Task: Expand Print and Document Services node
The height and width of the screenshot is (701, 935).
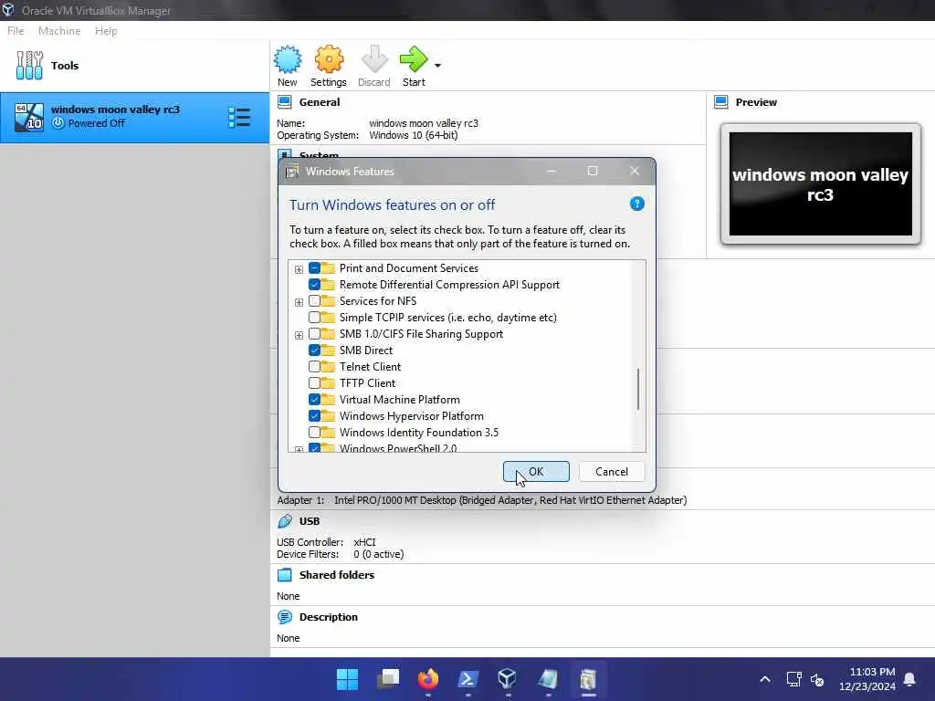Action: pyautogui.click(x=299, y=269)
